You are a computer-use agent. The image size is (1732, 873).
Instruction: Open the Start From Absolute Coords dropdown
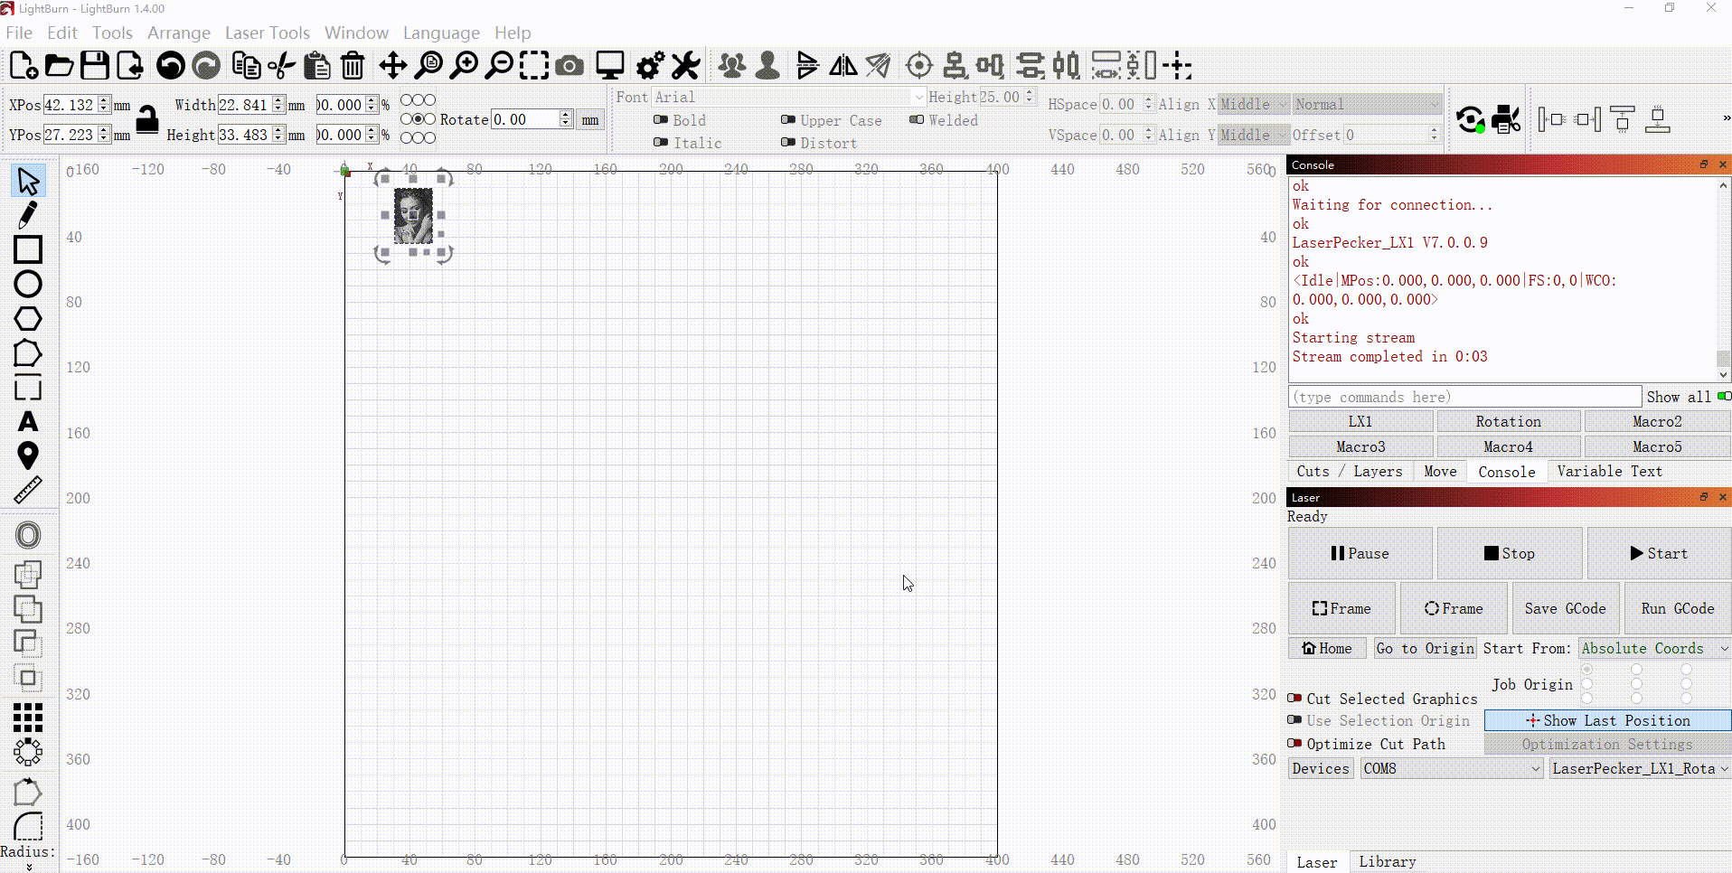coord(1654,648)
